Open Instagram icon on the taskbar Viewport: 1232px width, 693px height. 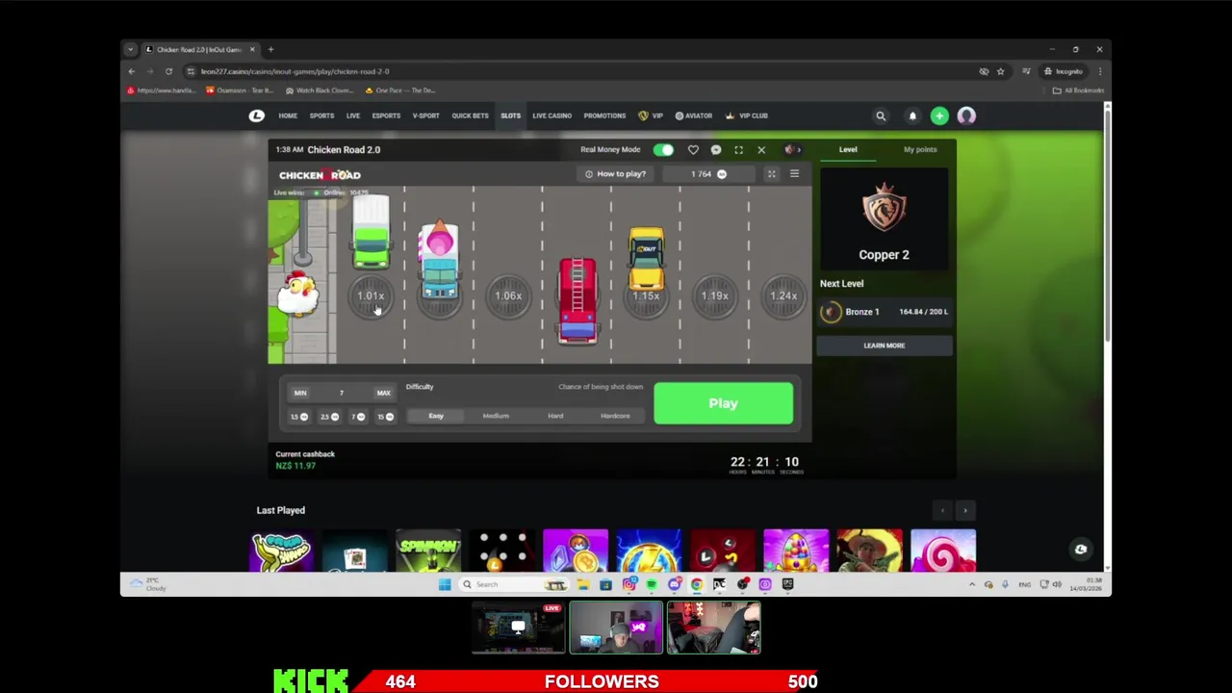click(x=629, y=584)
